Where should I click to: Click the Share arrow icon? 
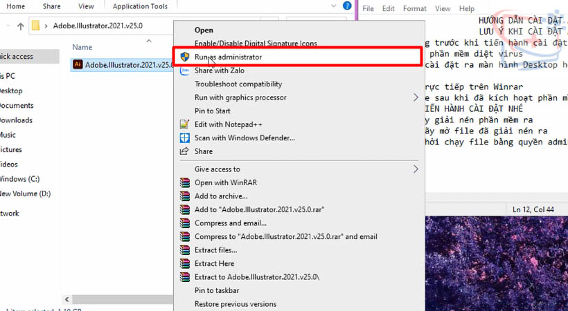coord(185,151)
